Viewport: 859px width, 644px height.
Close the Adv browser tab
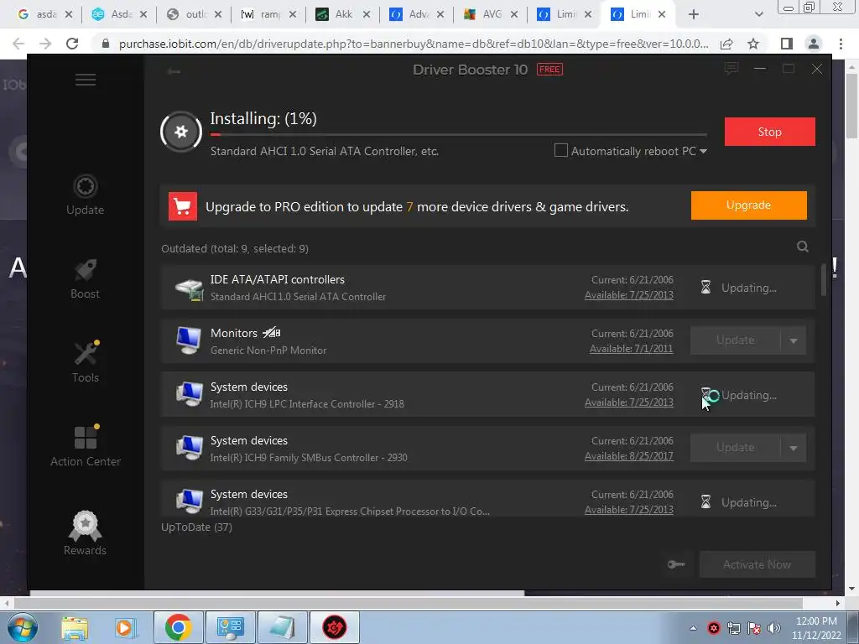click(x=440, y=14)
